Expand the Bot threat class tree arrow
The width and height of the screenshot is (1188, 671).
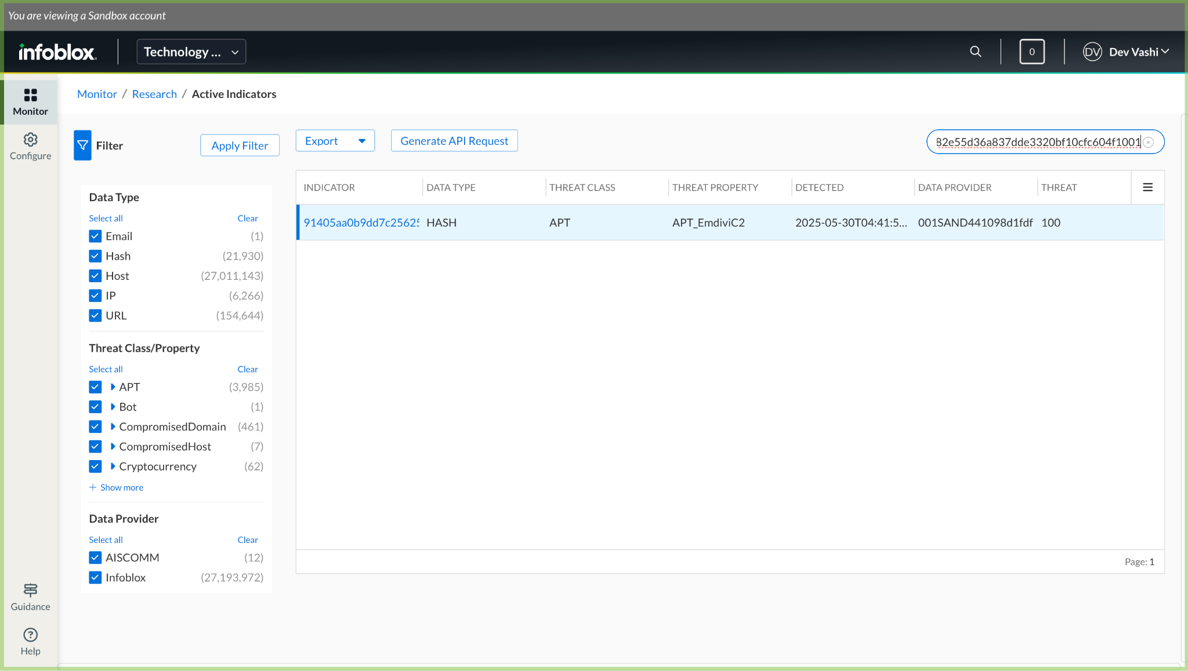[x=113, y=407]
